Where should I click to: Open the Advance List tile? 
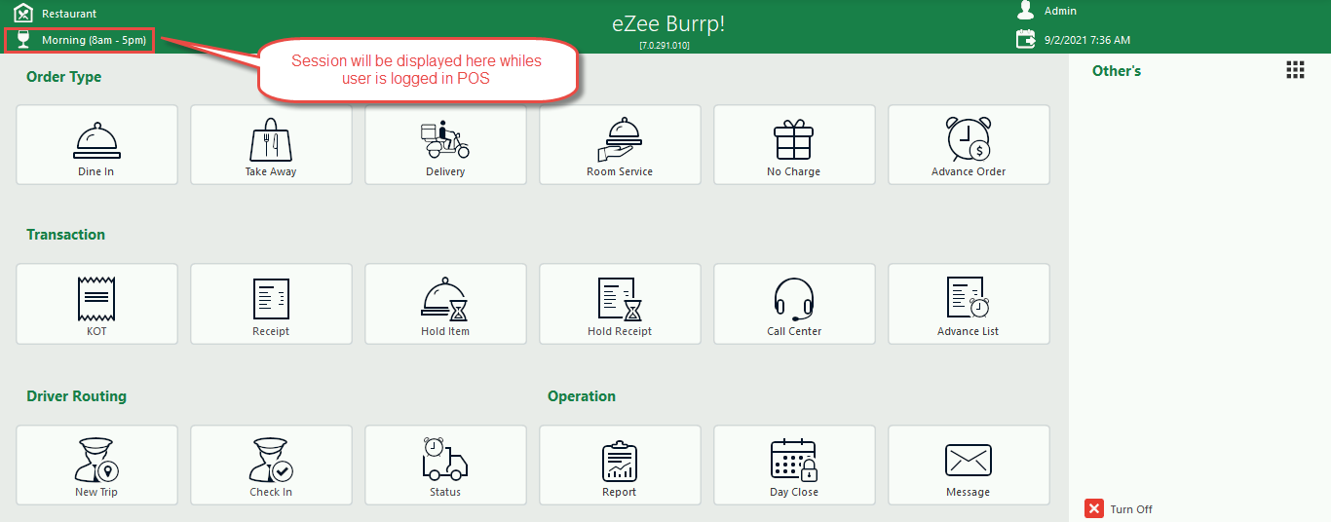969,304
